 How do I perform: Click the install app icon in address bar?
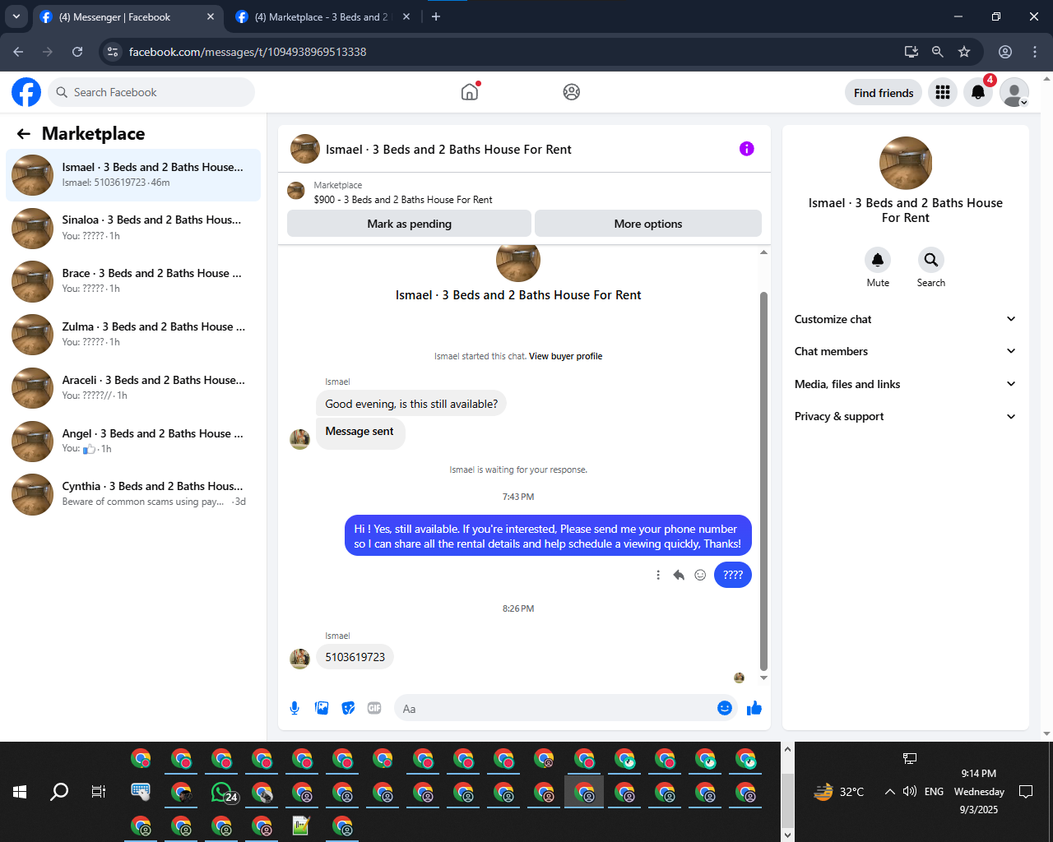coord(912,52)
